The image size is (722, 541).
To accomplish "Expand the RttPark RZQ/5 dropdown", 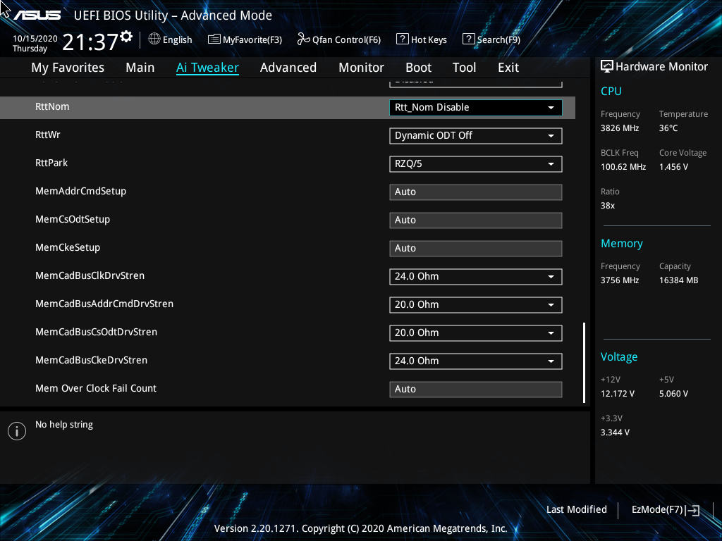I will [x=476, y=163].
